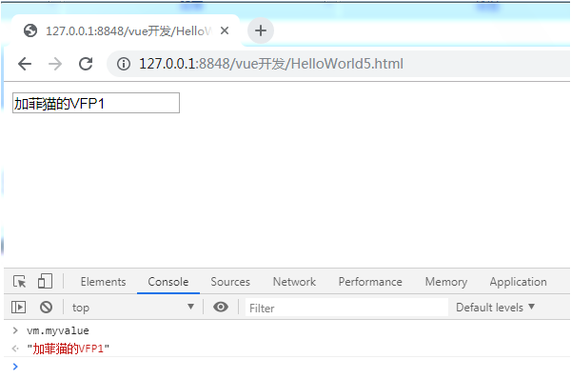Screen dimensions: 571x379
Task: Open the Performance tab
Action: (x=370, y=282)
